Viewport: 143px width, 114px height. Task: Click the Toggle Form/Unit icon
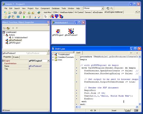pos(13,17)
